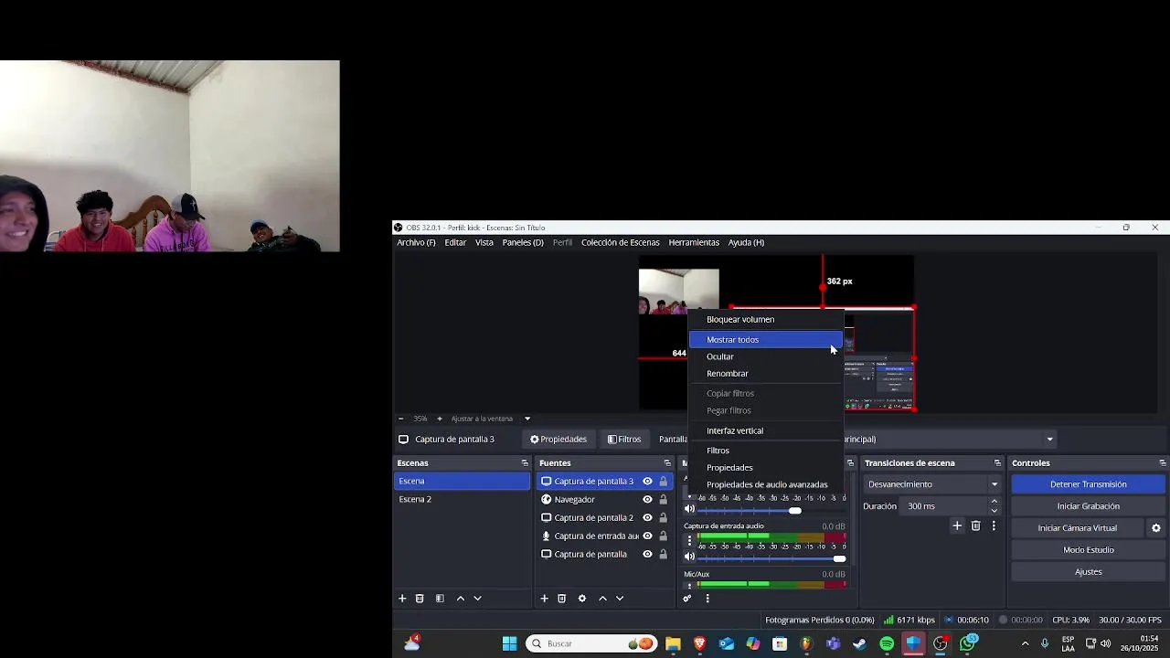This screenshot has height=658, width=1170.
Task: Open the Herramientas menu
Action: [x=694, y=242]
